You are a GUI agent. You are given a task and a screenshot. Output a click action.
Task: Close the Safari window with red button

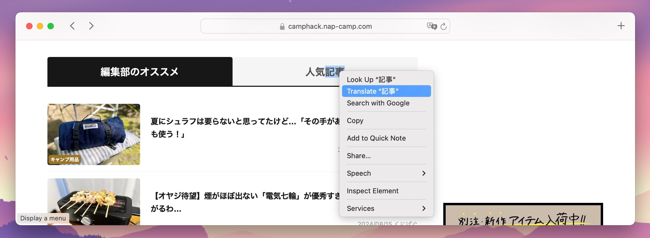pos(29,26)
